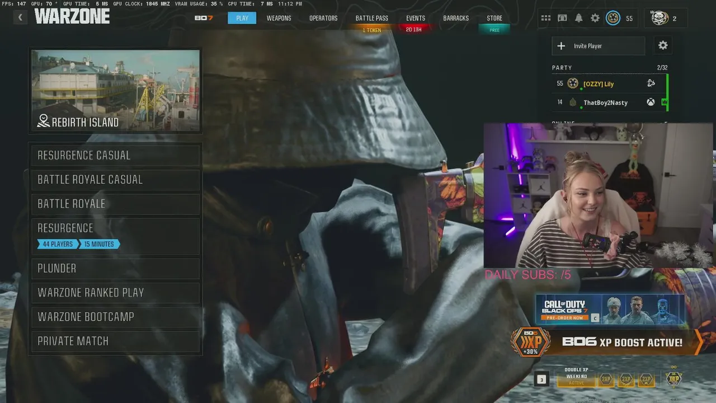Open the Events tab
Viewport: 716px width, 403px height.
(x=416, y=18)
